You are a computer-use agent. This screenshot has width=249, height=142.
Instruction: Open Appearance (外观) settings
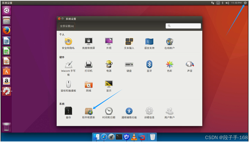(x=109, y=44)
